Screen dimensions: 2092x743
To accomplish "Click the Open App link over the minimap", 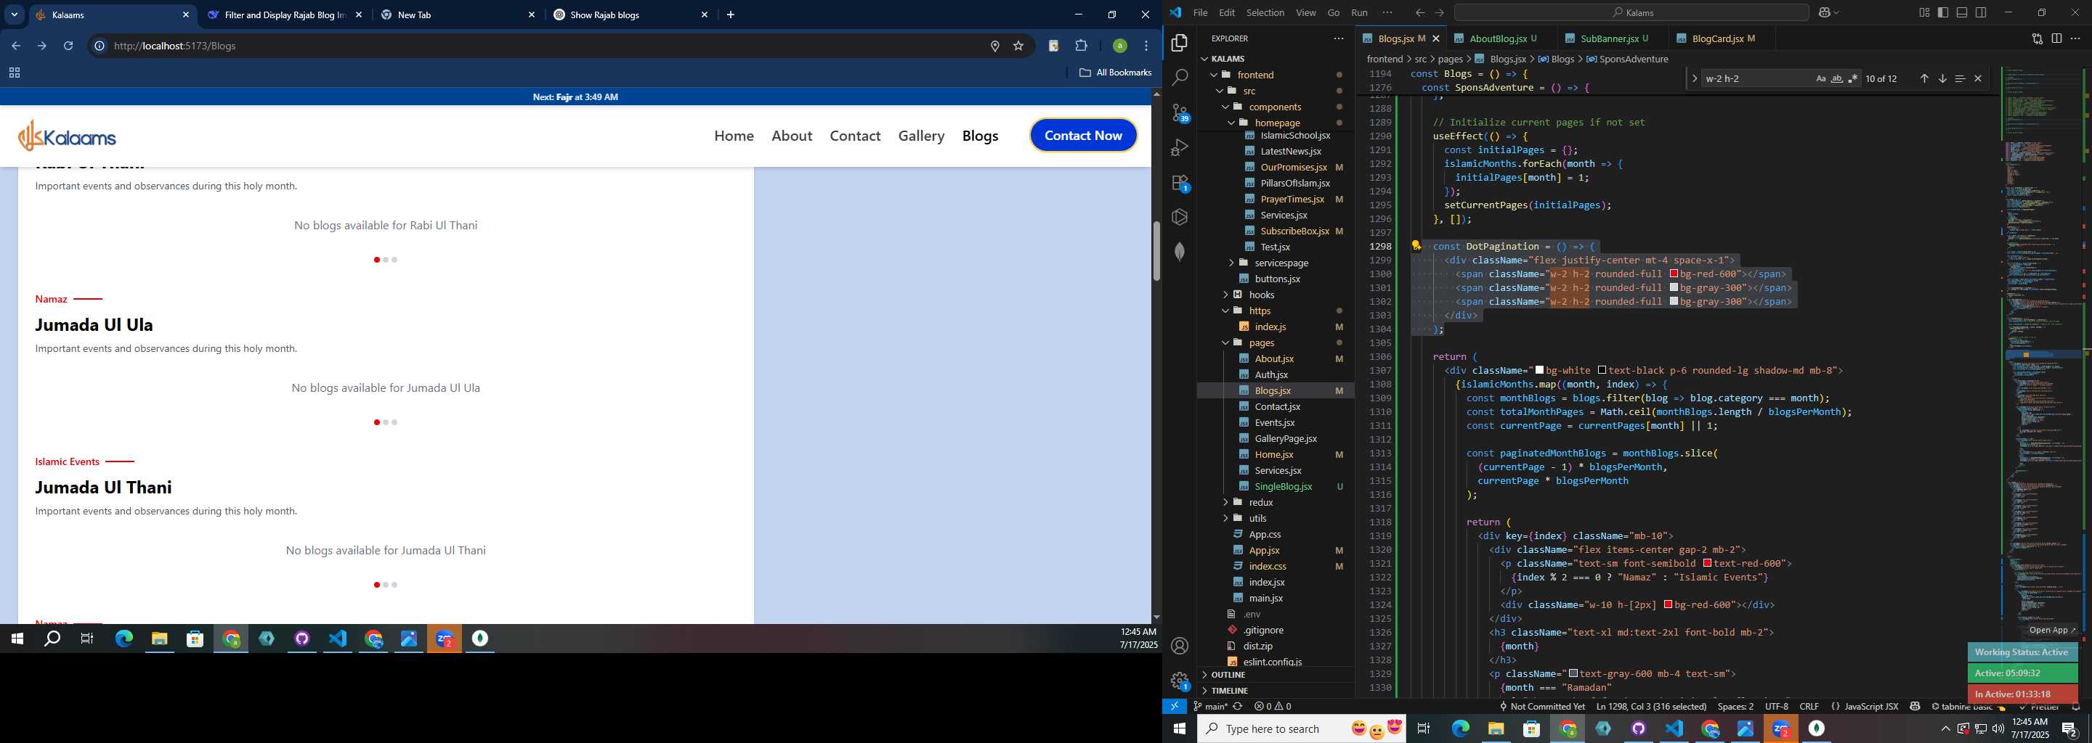I will coord(2051,629).
